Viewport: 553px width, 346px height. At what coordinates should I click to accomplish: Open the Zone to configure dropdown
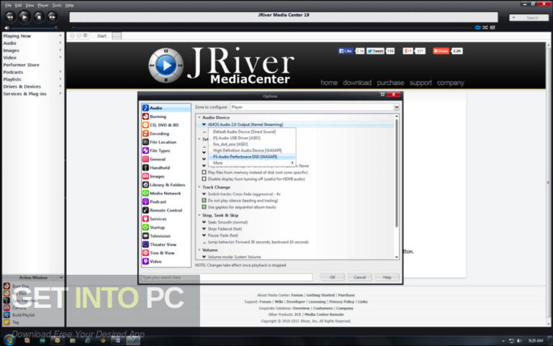pos(315,107)
